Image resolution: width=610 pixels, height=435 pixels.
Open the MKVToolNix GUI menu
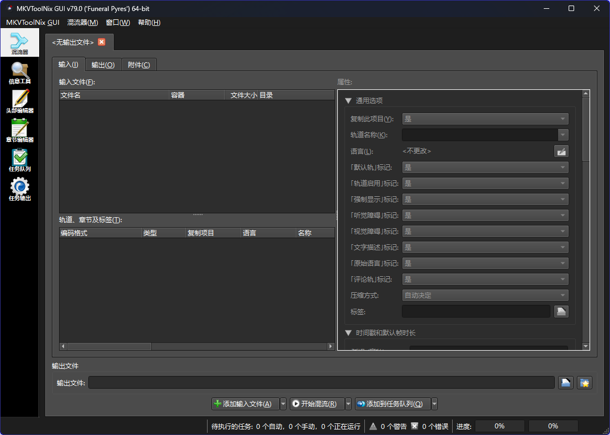pos(33,23)
